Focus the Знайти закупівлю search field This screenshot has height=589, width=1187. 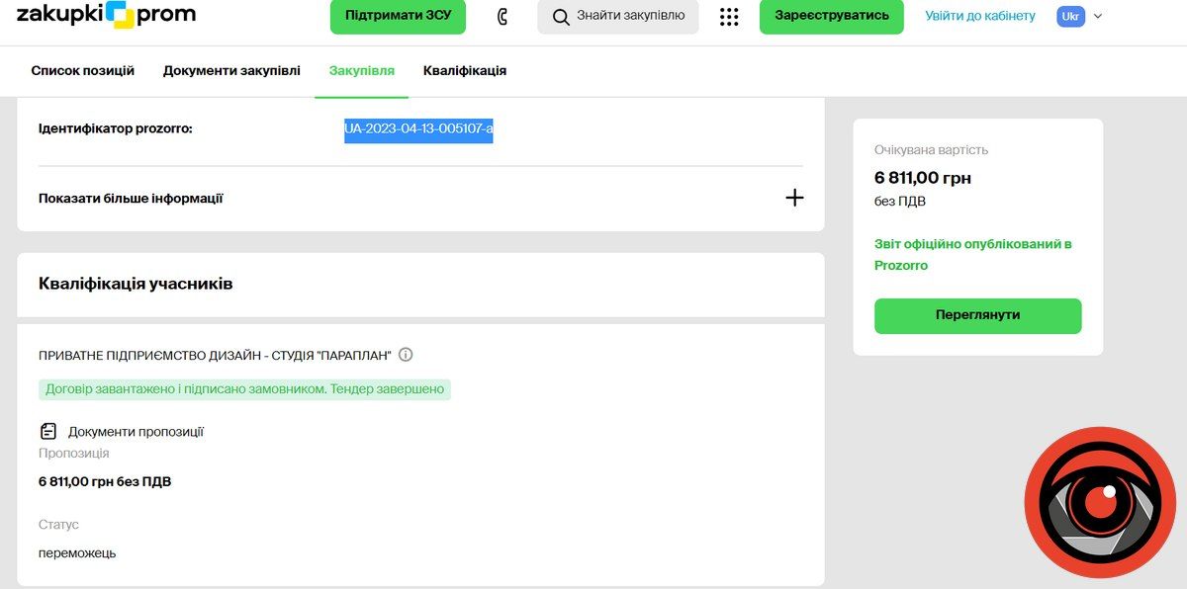(x=630, y=16)
